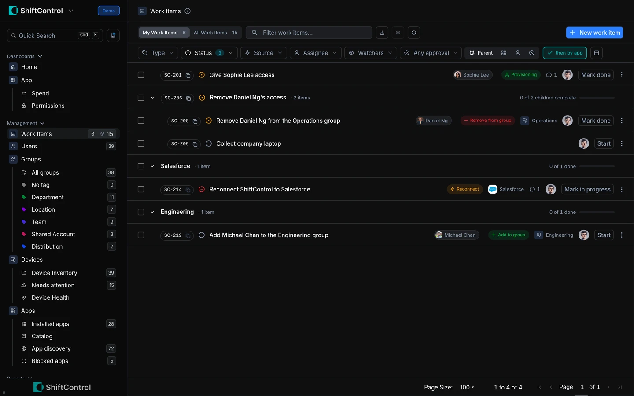Viewport: 634px width, 396px height.
Task: Copy ID SC-208 with copy icon
Action: point(195,121)
